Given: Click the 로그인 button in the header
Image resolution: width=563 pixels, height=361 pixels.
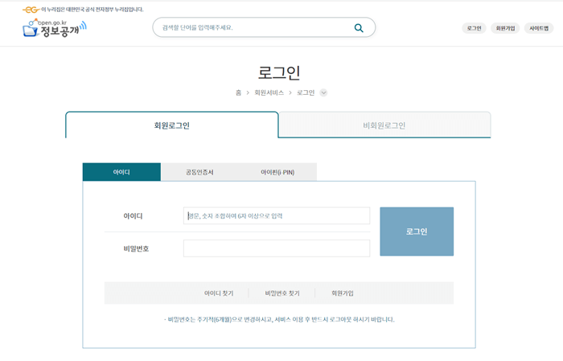Looking at the screenshot, I should click(x=474, y=28).
